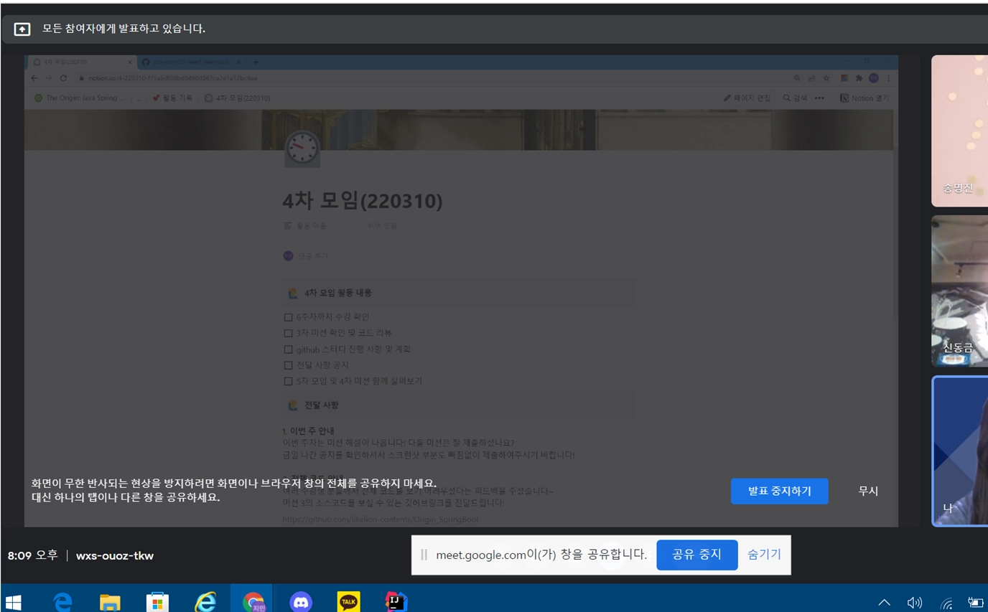Click the presenting screen-share icon in banner
This screenshot has width=988, height=612.
pos(22,29)
